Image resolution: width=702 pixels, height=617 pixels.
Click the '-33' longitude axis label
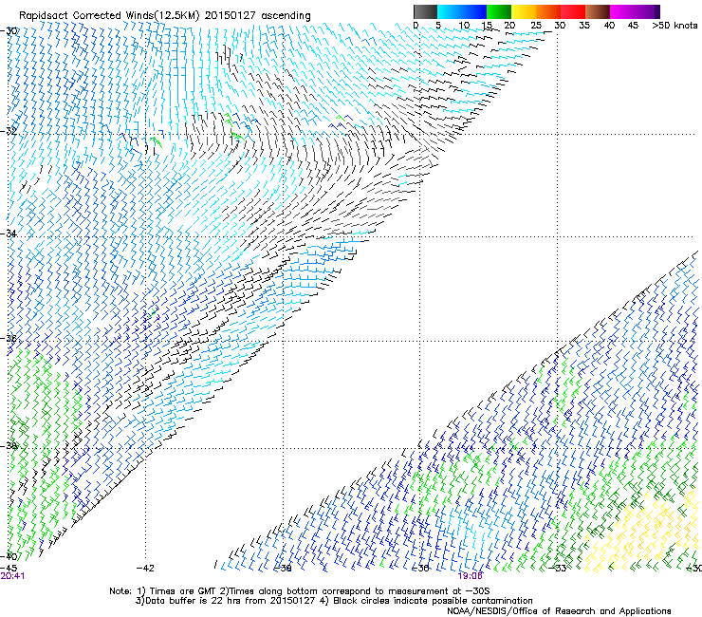(558, 569)
